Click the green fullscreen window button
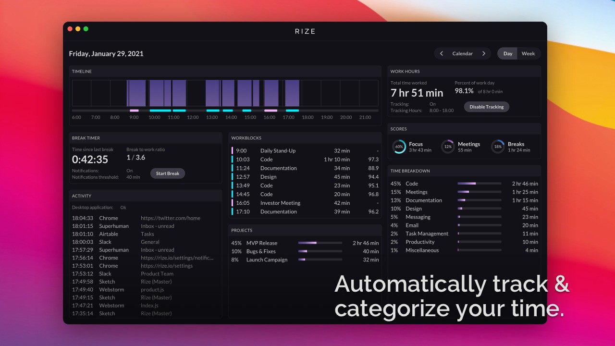 (86, 29)
